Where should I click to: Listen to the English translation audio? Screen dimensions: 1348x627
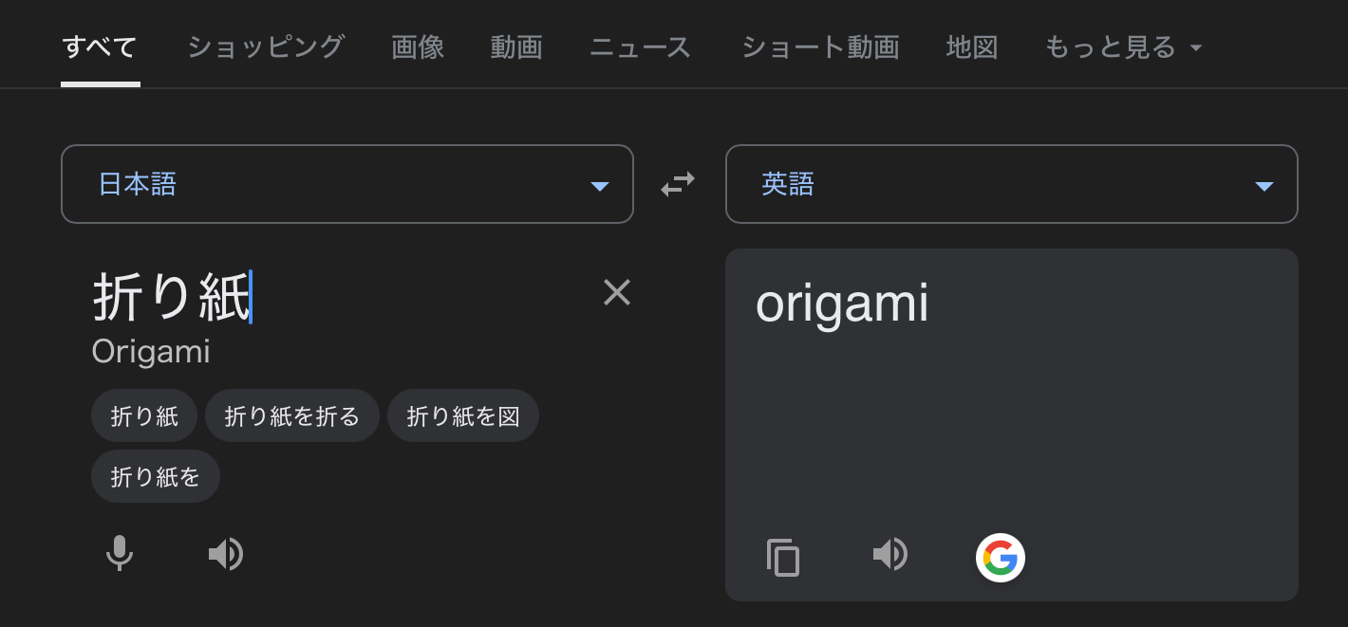point(890,554)
